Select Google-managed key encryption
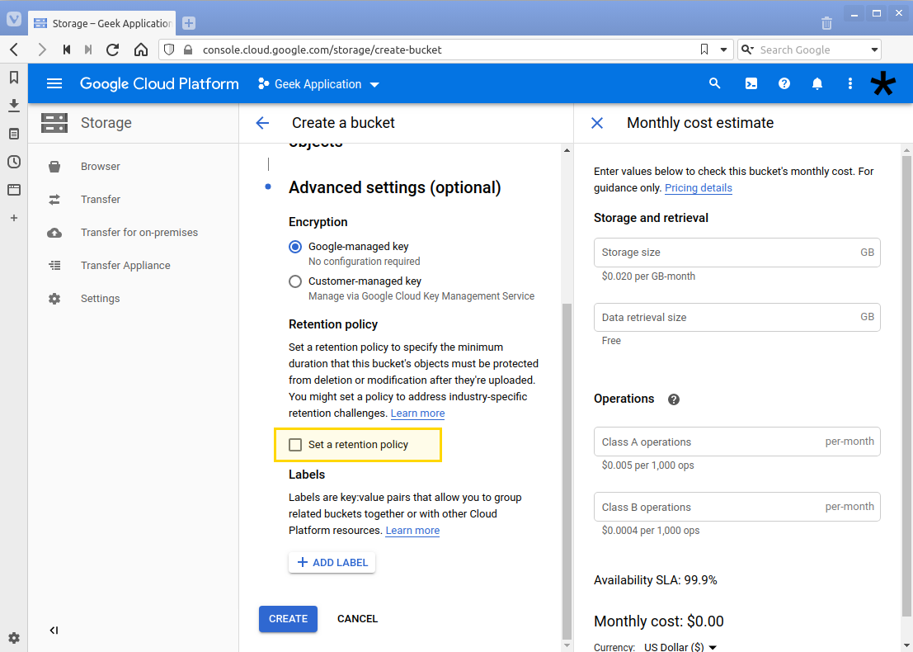The width and height of the screenshot is (913, 652). [x=295, y=246]
